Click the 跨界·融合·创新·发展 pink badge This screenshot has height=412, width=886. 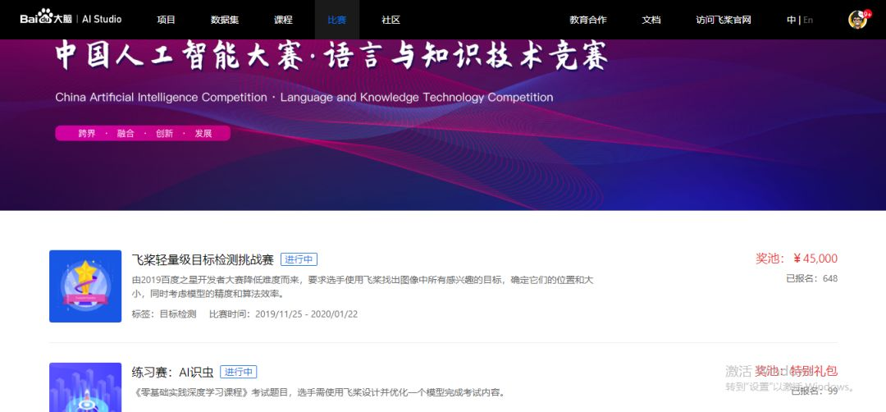[143, 134]
